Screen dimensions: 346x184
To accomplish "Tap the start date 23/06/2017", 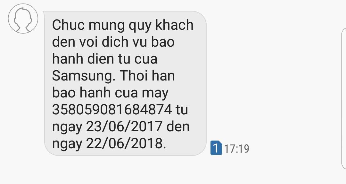I will pos(124,126).
